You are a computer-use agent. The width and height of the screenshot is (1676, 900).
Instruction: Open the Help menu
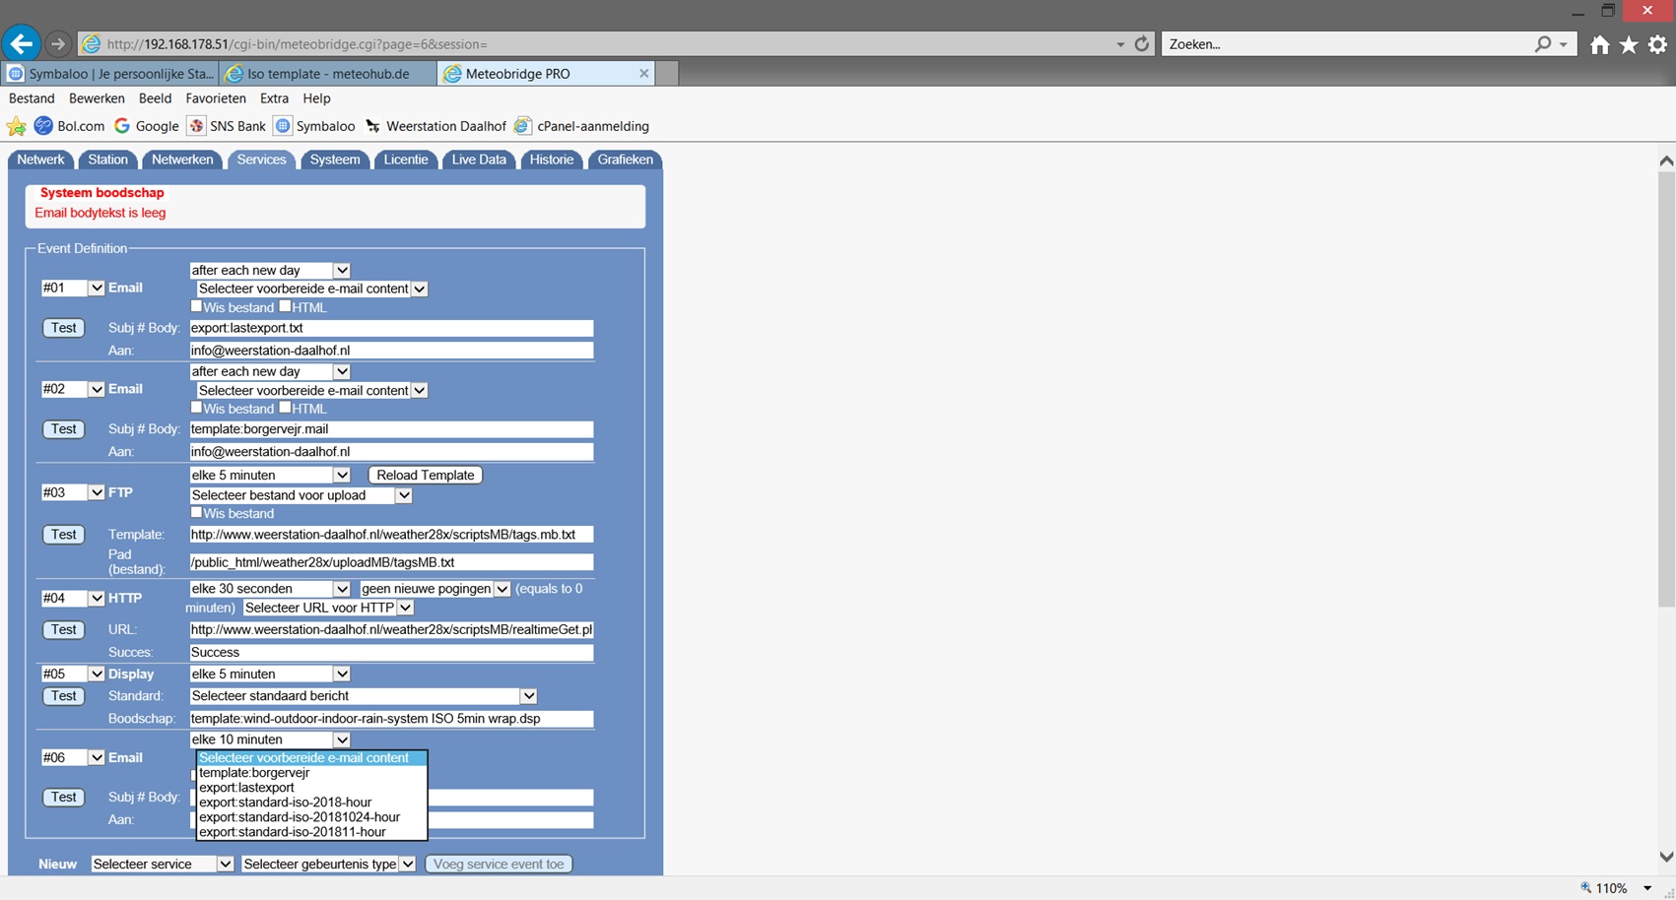coord(316,98)
